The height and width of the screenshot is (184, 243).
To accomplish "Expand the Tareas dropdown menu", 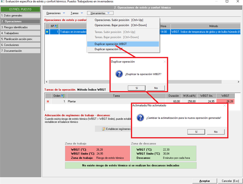I will 77,13.
